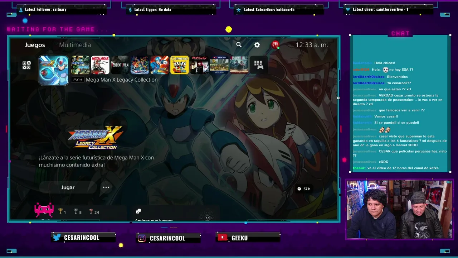The width and height of the screenshot is (458, 258).
Task: Open the settings gear icon
Action: (257, 45)
